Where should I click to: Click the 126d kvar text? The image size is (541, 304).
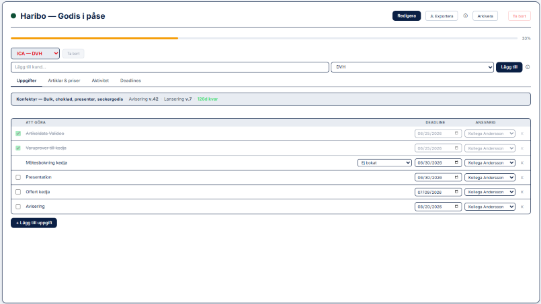tap(208, 99)
